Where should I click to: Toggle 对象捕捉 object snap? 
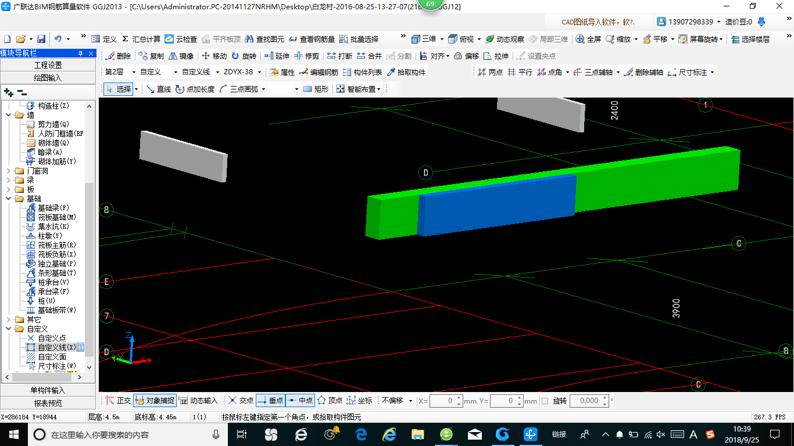(x=154, y=401)
